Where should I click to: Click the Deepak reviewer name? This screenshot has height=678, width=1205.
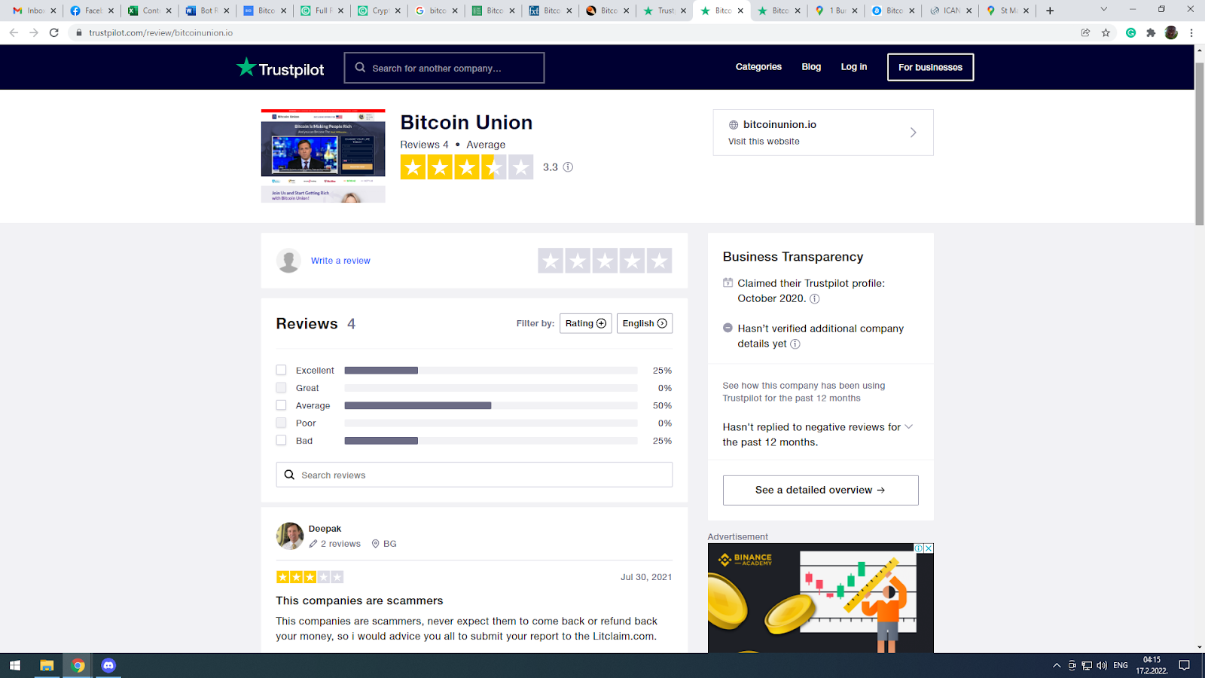(x=325, y=529)
